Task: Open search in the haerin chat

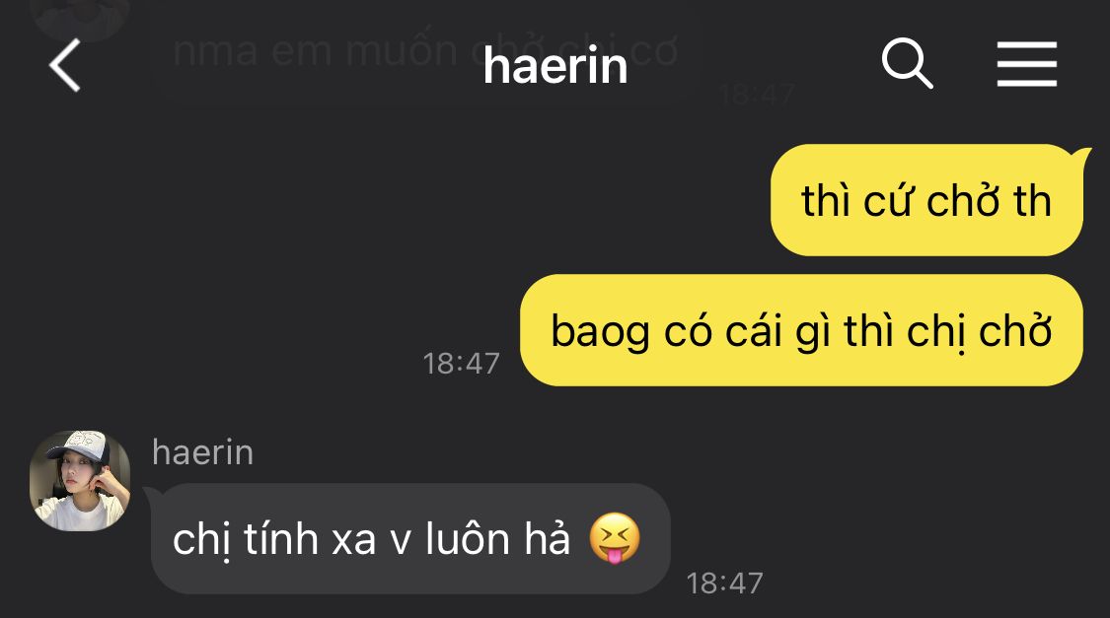Action: pos(907,64)
